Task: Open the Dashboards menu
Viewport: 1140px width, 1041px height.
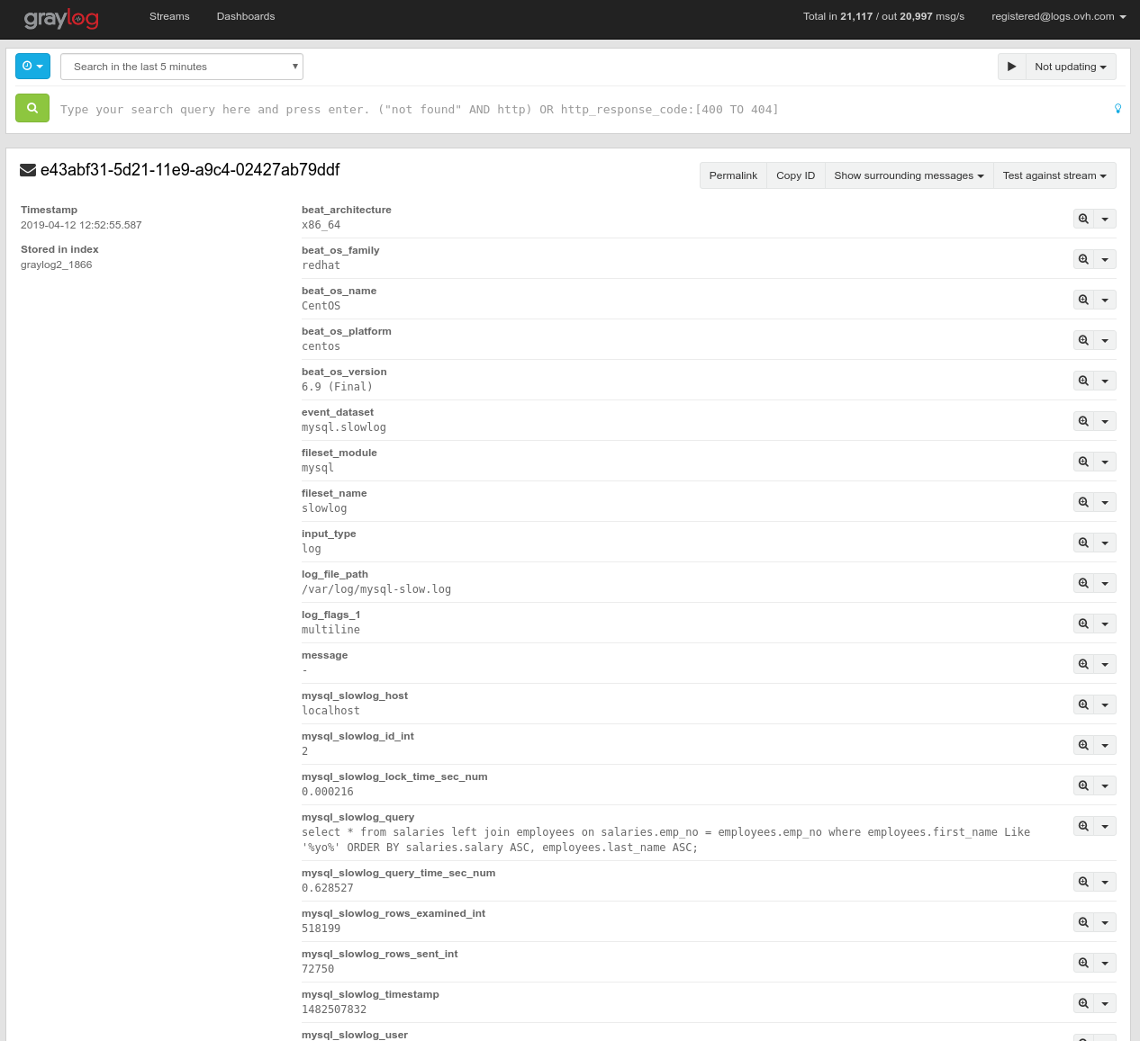Action: pos(246,16)
